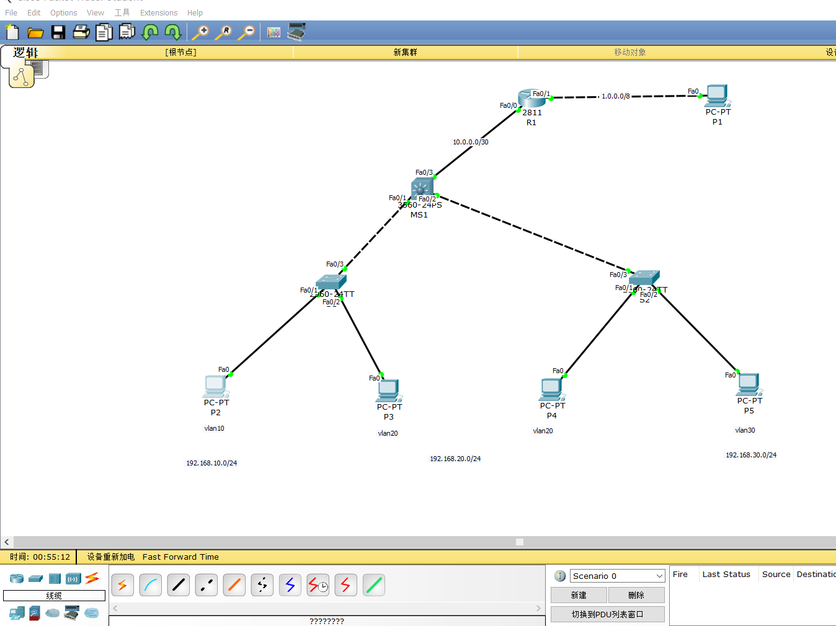The width and height of the screenshot is (836, 626).
Task: Open the Custom Devices dialog icon
Action: point(296,32)
